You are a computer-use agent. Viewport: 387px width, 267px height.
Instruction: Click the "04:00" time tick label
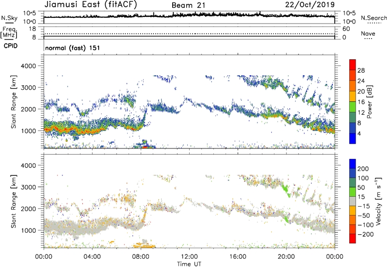click(x=92, y=257)
